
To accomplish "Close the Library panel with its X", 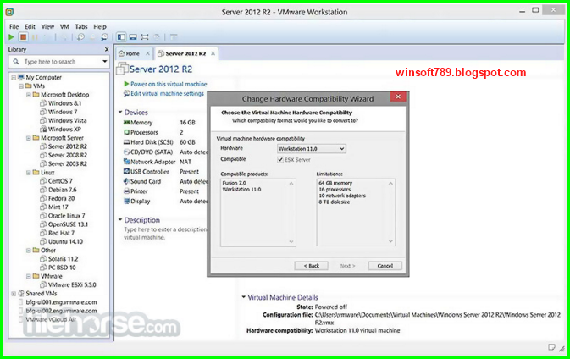I will tap(107, 49).
